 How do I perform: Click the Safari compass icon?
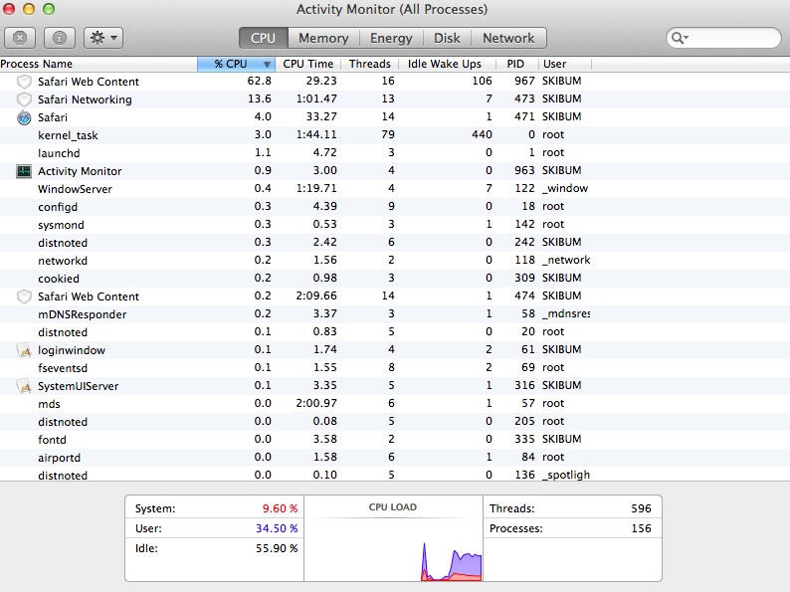[x=24, y=117]
